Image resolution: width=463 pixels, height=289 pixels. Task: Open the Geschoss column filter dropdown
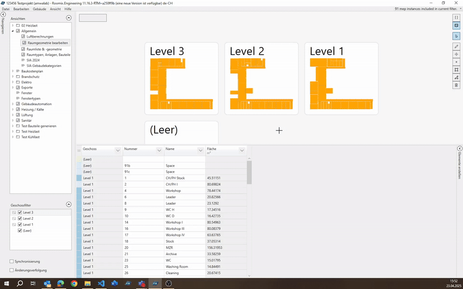point(117,150)
